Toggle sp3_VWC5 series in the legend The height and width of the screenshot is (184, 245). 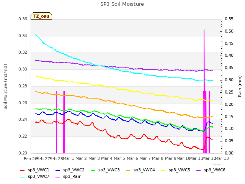pos(176,170)
